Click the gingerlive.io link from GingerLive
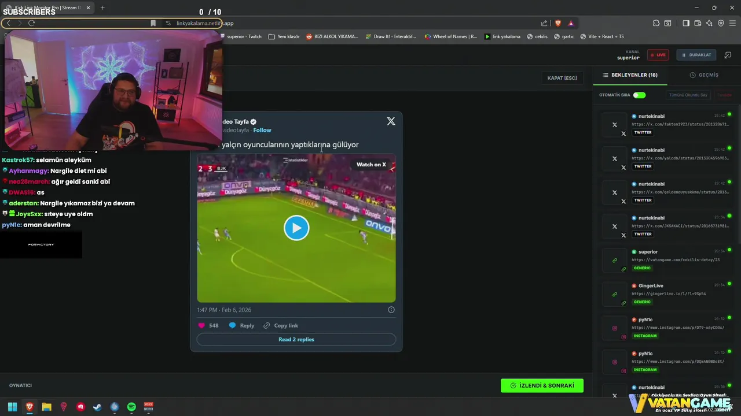Image resolution: width=741 pixels, height=416 pixels. click(x=669, y=294)
